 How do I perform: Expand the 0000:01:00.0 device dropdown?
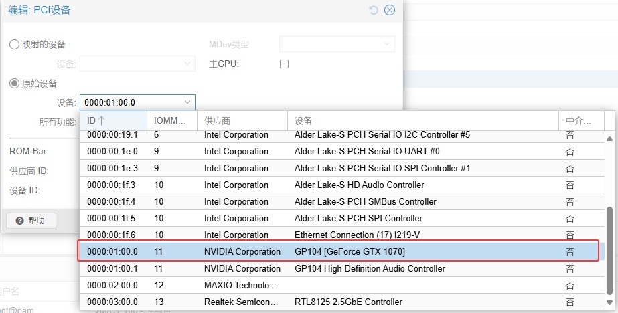(187, 102)
